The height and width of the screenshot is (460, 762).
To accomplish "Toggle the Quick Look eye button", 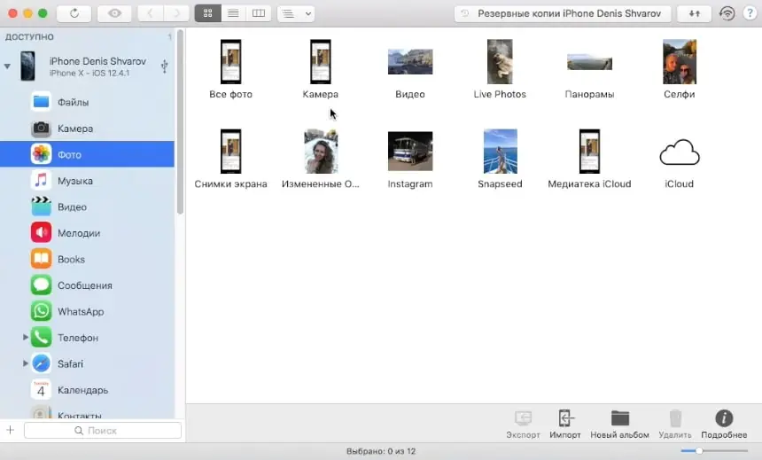I will [114, 13].
